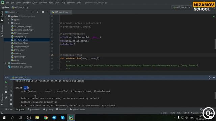Click the 4 spaces indent setting
This screenshot has width=216, height=121.
point(194,113)
